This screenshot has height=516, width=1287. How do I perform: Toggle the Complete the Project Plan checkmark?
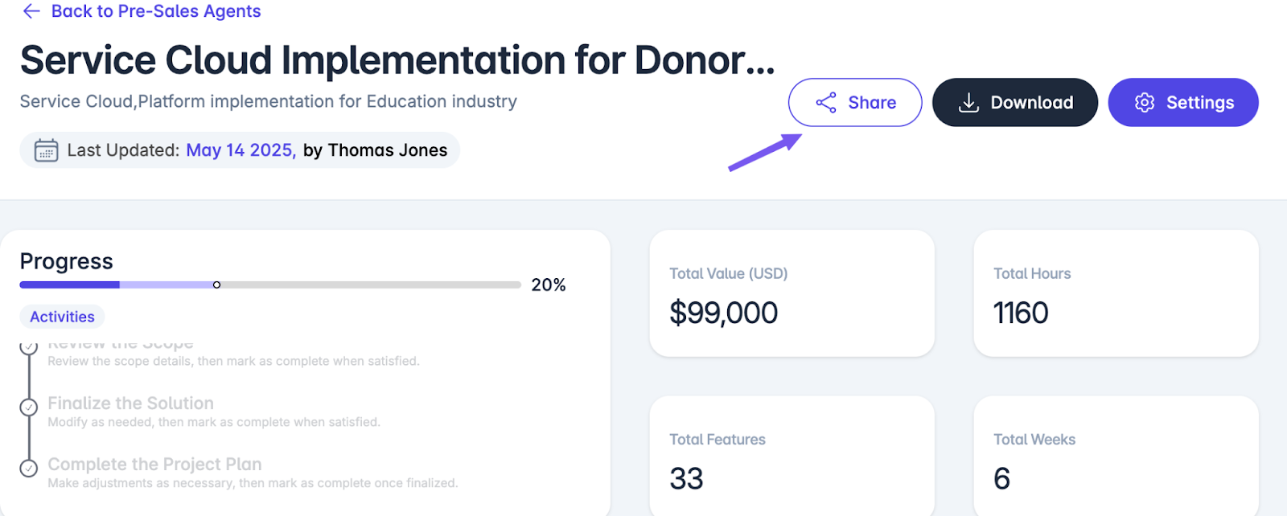coord(29,468)
